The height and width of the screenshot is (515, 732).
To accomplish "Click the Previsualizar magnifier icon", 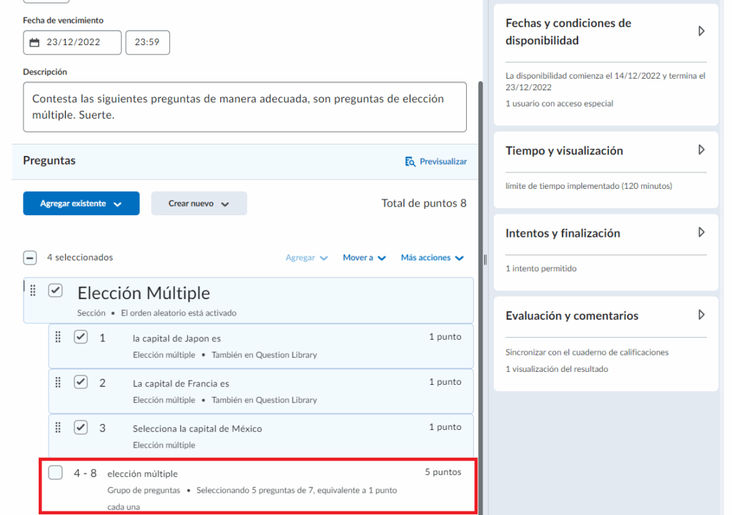I will [410, 162].
